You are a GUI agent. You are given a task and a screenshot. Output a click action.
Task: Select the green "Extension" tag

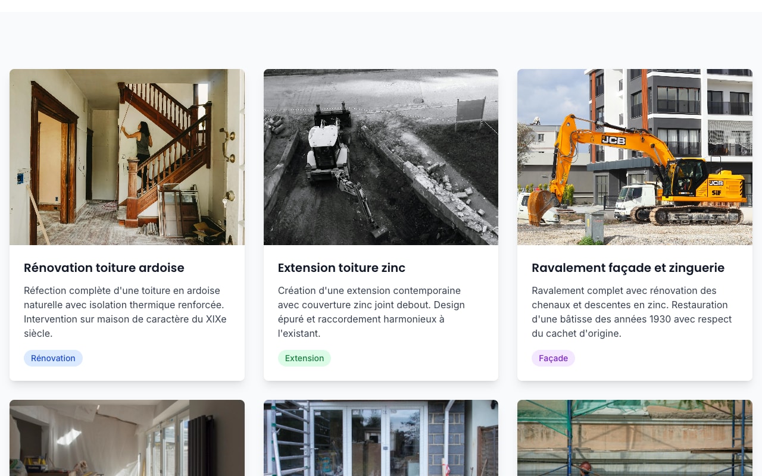coord(304,358)
